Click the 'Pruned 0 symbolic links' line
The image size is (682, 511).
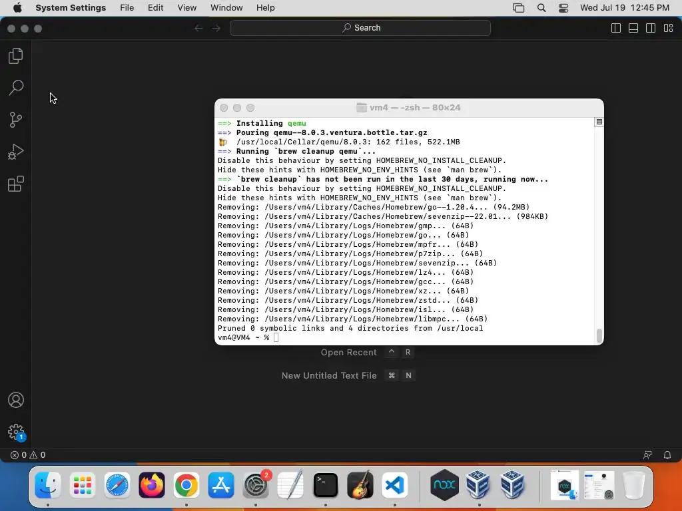click(350, 329)
